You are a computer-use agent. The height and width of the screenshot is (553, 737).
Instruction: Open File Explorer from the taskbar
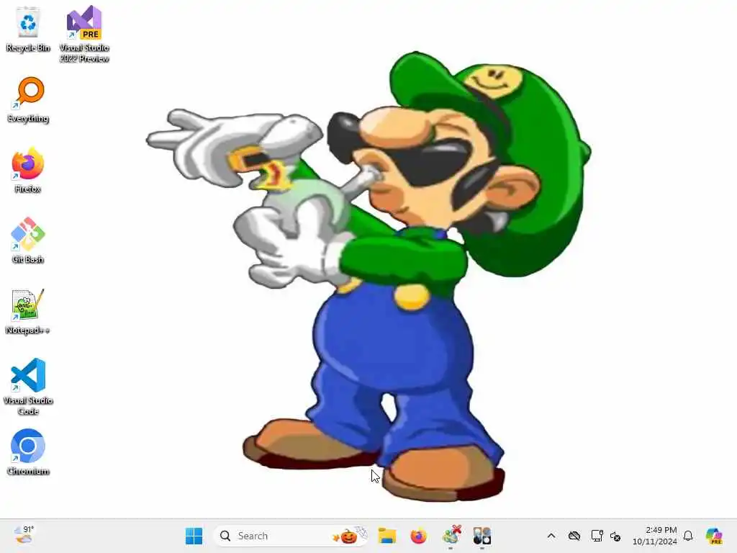(x=387, y=536)
